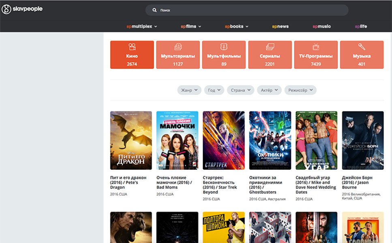Open the Год filter dropdown
Image resolution: width=392 pixels, height=243 pixels.
[x=214, y=90]
